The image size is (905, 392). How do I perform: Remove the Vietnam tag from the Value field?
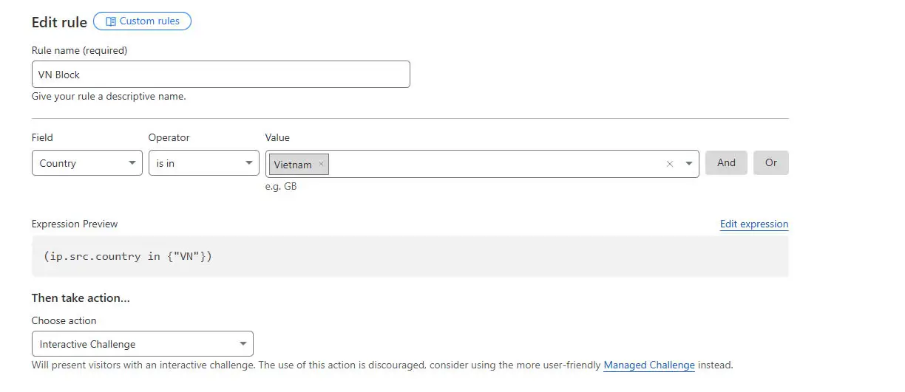tap(321, 164)
